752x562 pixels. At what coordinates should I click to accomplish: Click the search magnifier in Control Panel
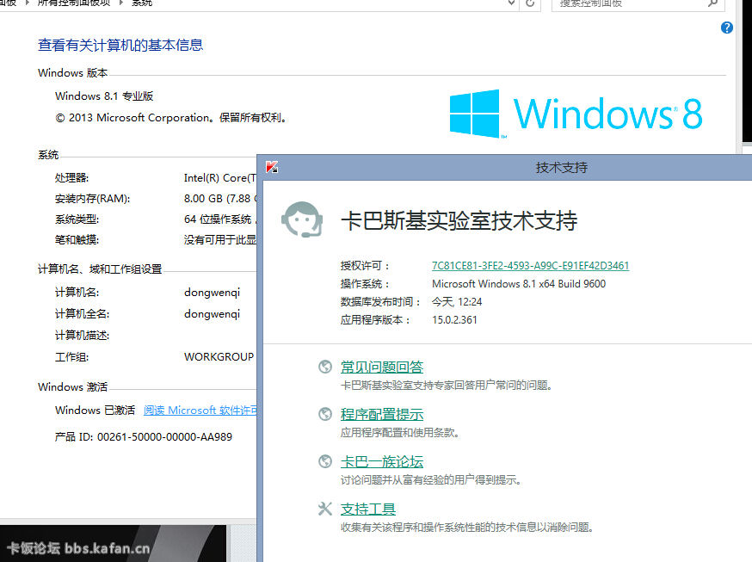[x=712, y=3]
